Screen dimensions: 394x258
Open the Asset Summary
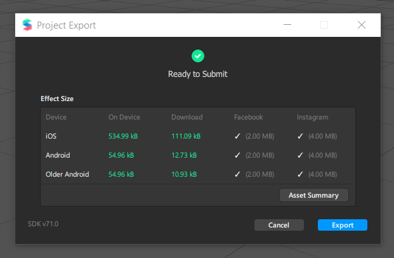point(314,195)
